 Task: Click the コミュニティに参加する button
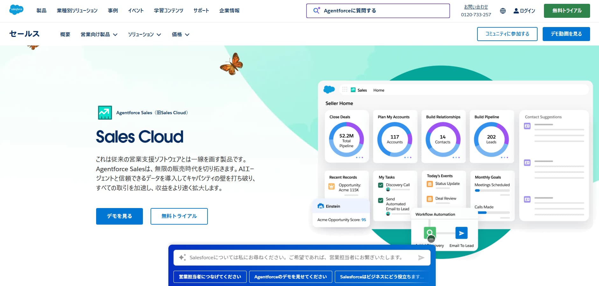507,34
